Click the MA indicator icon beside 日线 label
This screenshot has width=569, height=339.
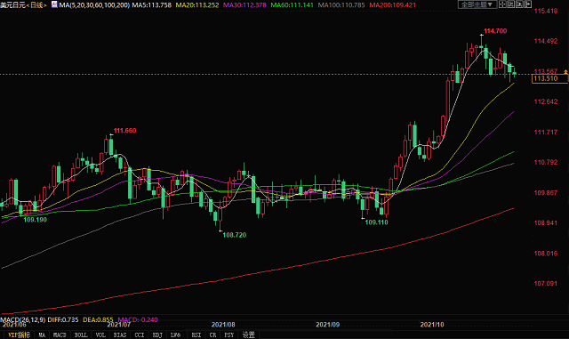pyautogui.click(x=54, y=4)
